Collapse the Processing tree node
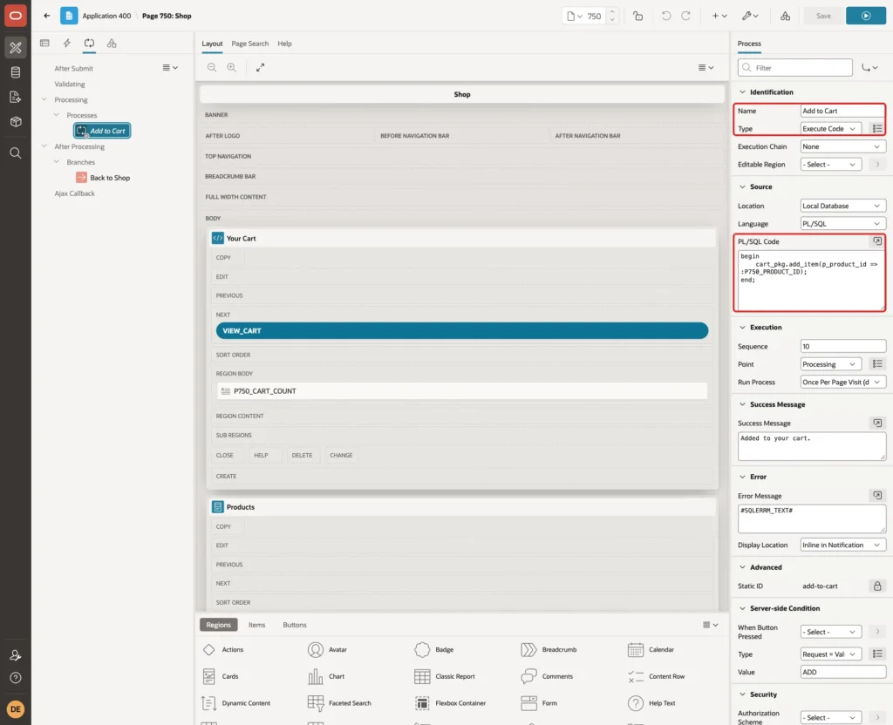Viewport: 893px width, 725px height. (44, 99)
